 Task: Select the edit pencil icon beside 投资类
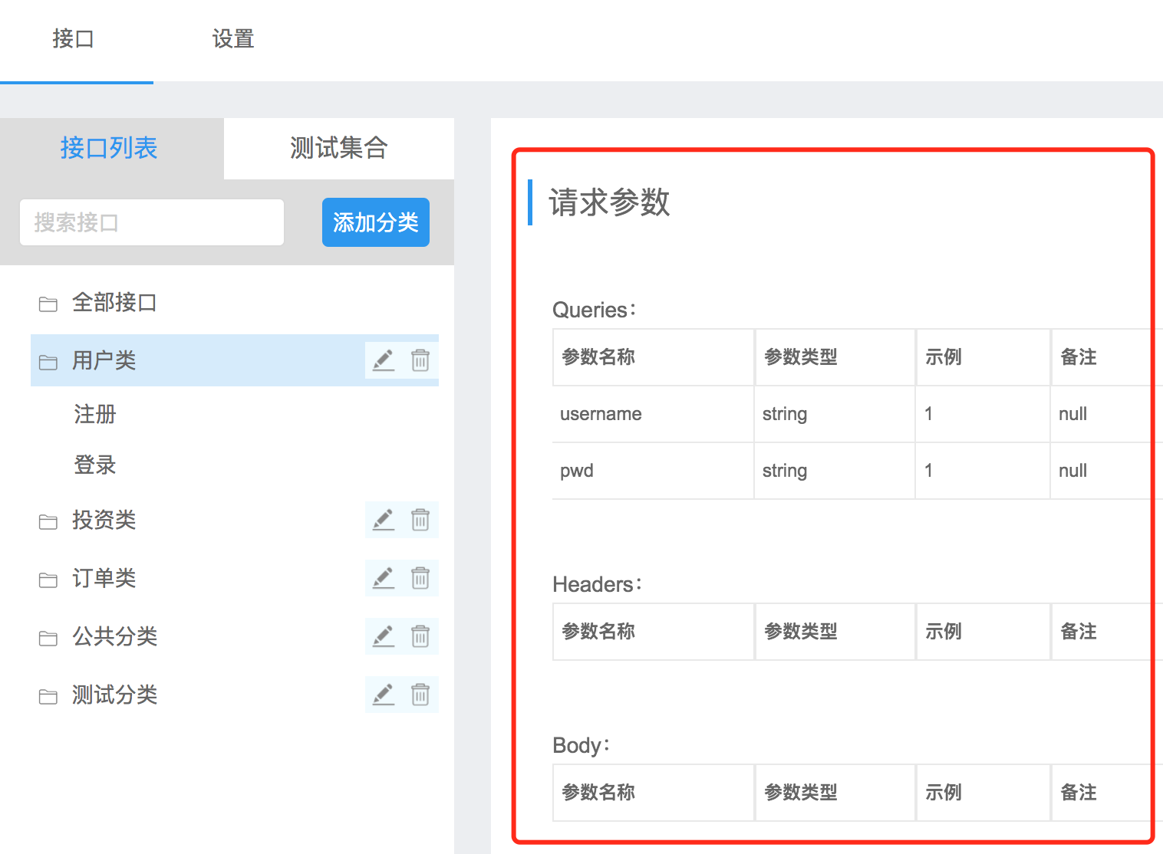(383, 519)
